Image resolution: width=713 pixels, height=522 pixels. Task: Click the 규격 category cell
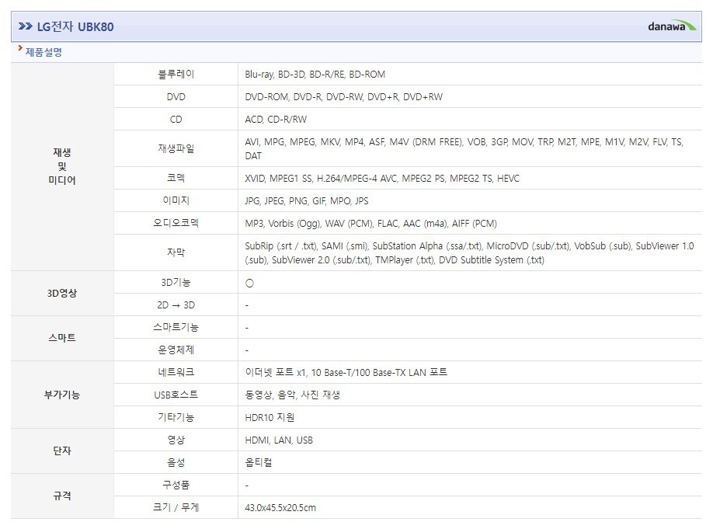62,496
